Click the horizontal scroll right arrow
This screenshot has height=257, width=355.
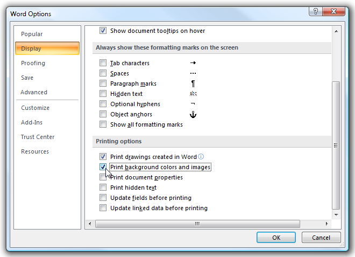pyautogui.click(x=326, y=224)
